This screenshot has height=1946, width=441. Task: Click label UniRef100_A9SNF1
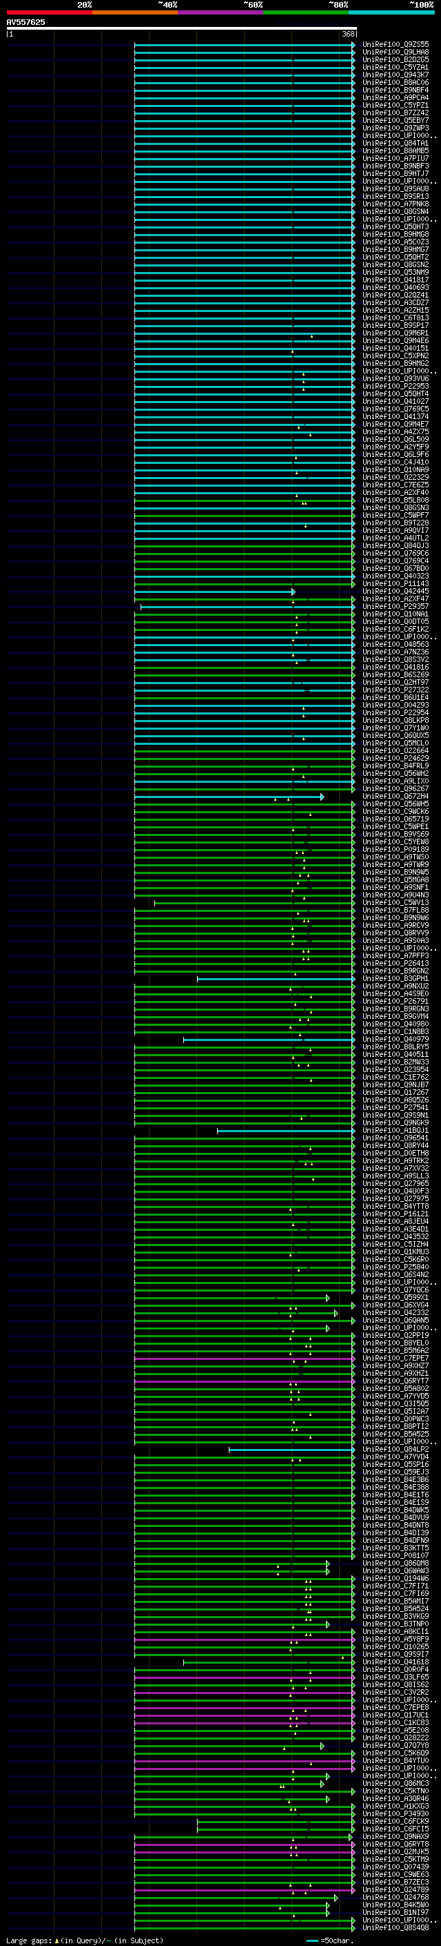[396, 887]
